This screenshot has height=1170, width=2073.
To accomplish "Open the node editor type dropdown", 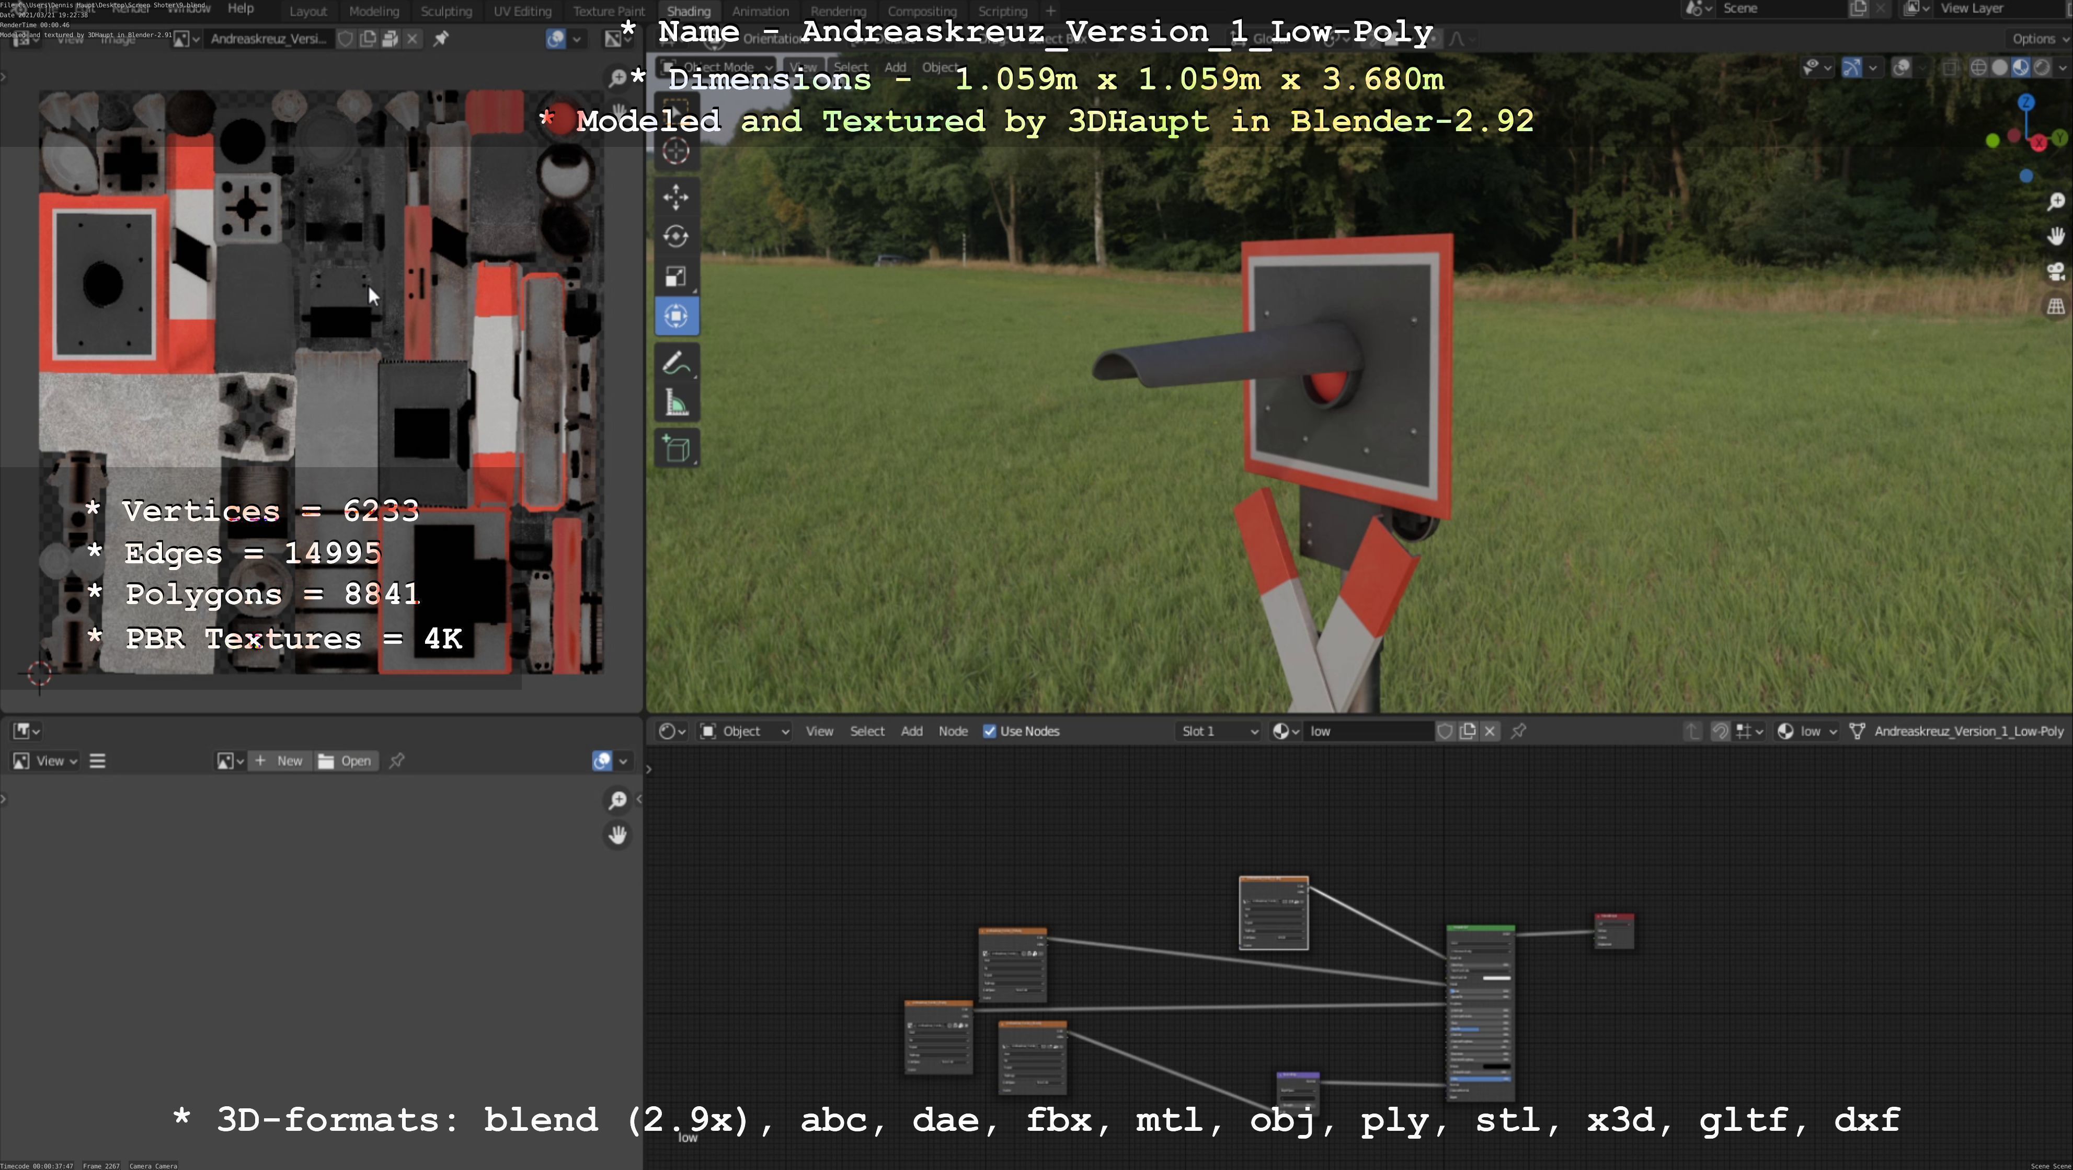I will pyautogui.click(x=671, y=731).
